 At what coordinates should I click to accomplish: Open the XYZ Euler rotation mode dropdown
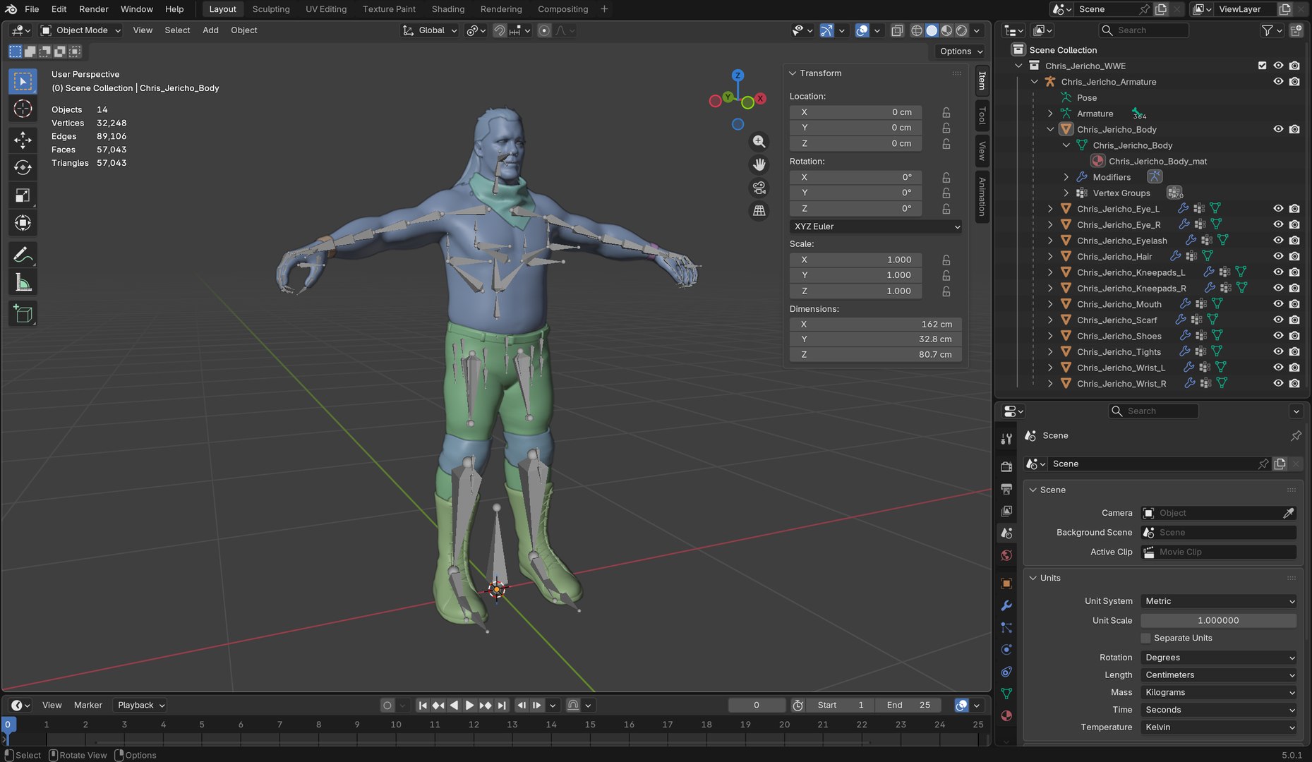pyautogui.click(x=876, y=226)
